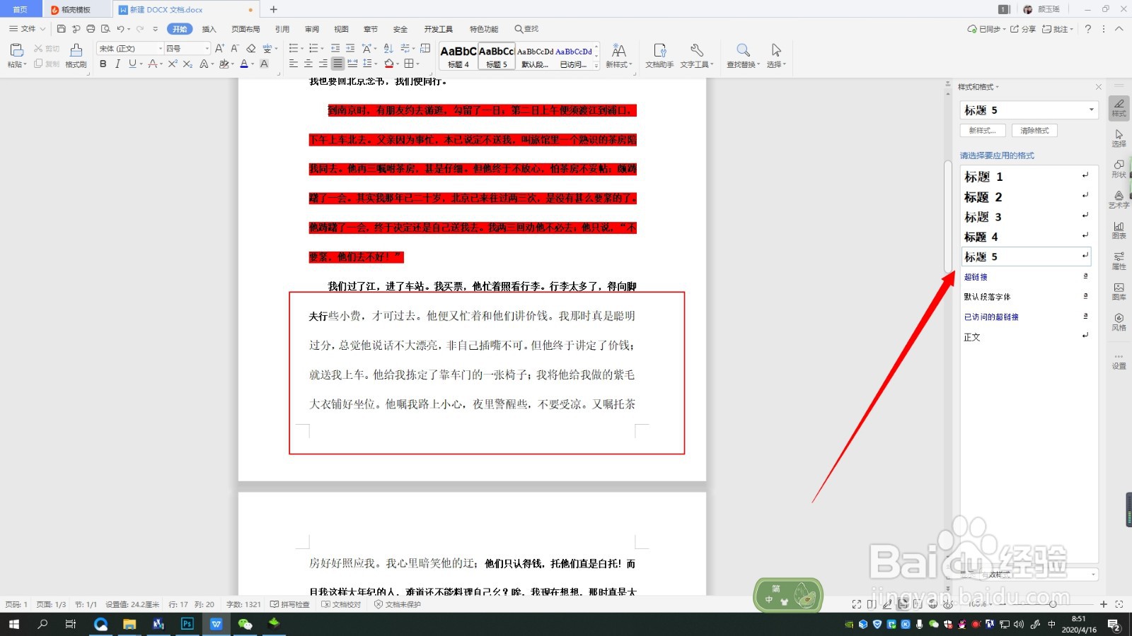Apply the 正文 style in list
1132x636 pixels.
click(x=1026, y=337)
